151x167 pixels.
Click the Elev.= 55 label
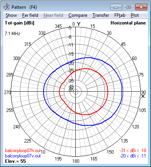[15, 161]
